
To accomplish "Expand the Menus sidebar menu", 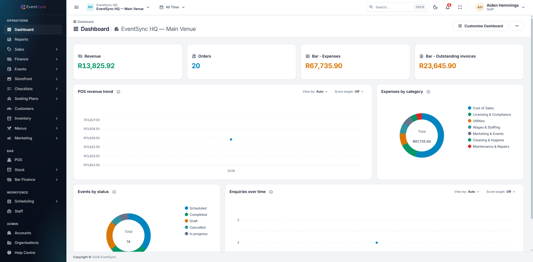I will tap(33, 128).
